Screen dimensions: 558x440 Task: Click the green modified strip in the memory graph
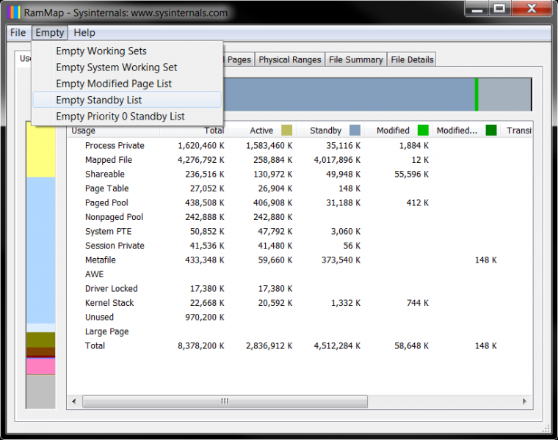click(x=477, y=95)
